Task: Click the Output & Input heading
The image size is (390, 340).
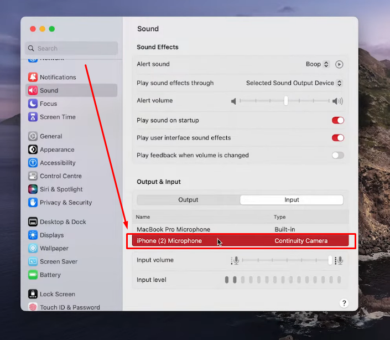Action: (159, 182)
